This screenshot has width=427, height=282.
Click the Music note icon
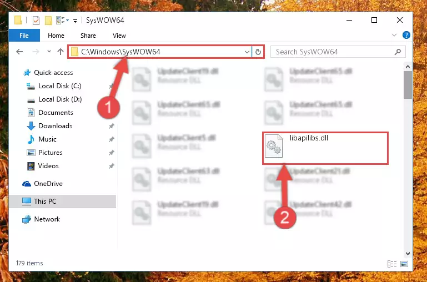pyautogui.click(x=31, y=139)
